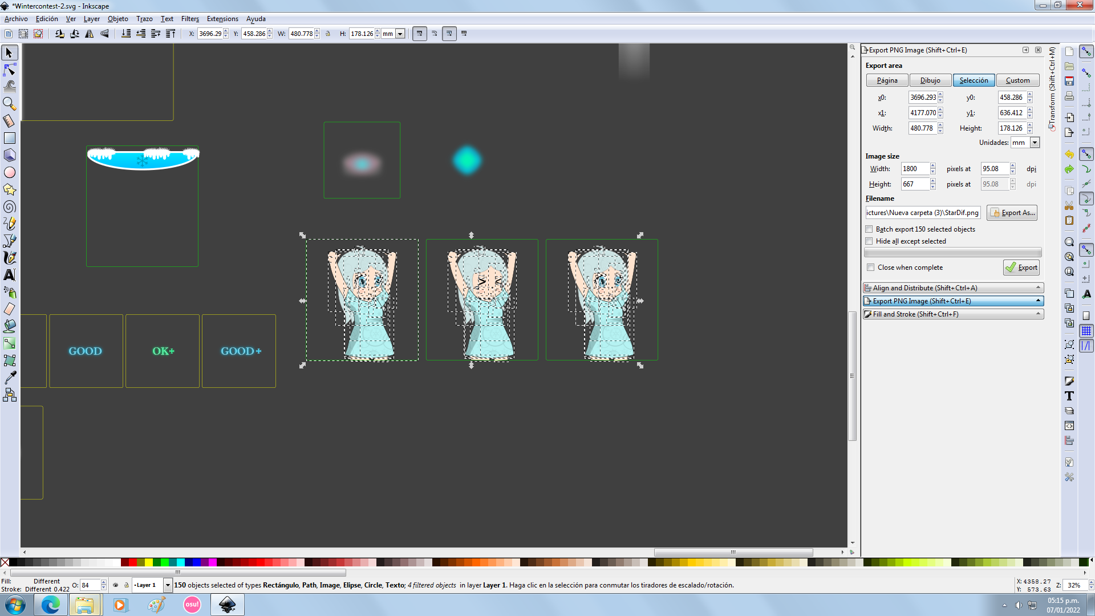Viewport: 1095px width, 616px height.
Task: Select the text tool in toolbox
Action: (x=9, y=275)
